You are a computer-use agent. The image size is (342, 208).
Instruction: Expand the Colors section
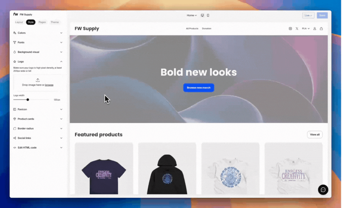(x=38, y=33)
